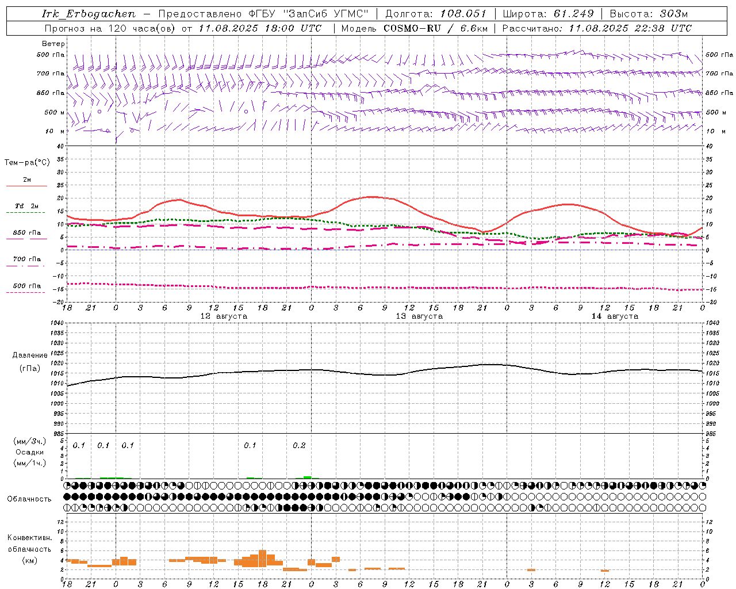Click the Облачность row label
The height and width of the screenshot is (589, 736).
[29, 499]
